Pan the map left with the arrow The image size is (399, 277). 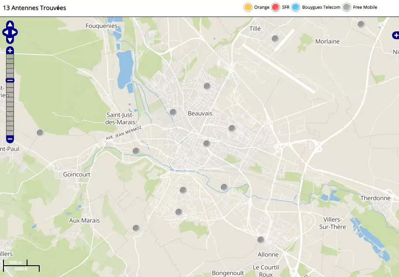tap(5, 32)
